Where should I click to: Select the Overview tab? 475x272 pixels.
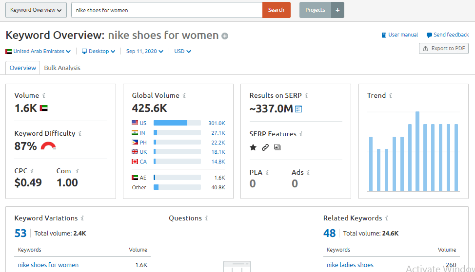(x=23, y=68)
